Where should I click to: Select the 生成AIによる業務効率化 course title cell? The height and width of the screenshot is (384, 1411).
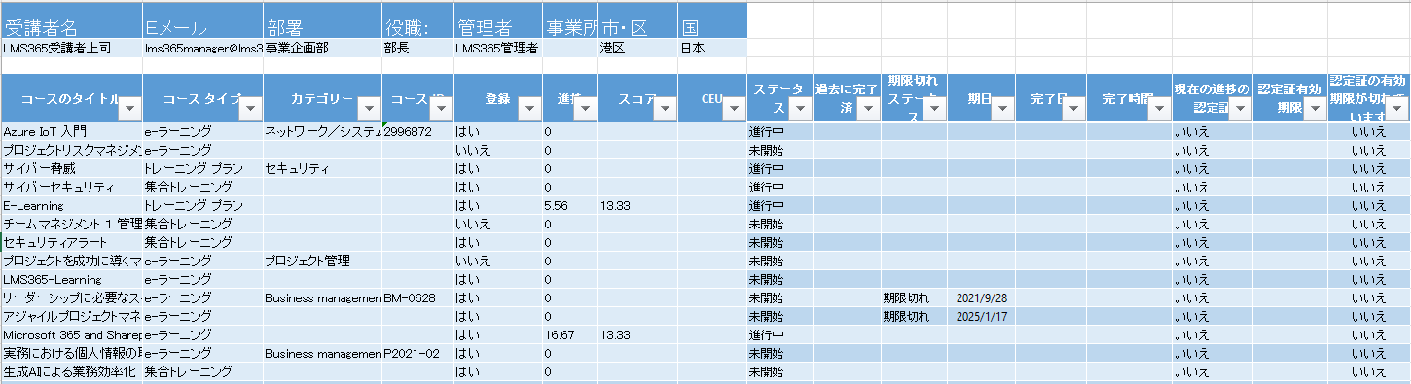[x=71, y=371]
